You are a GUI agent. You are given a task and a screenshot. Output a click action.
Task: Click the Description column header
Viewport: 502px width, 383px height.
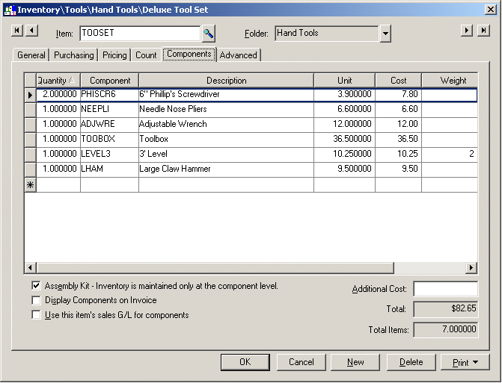(x=227, y=80)
